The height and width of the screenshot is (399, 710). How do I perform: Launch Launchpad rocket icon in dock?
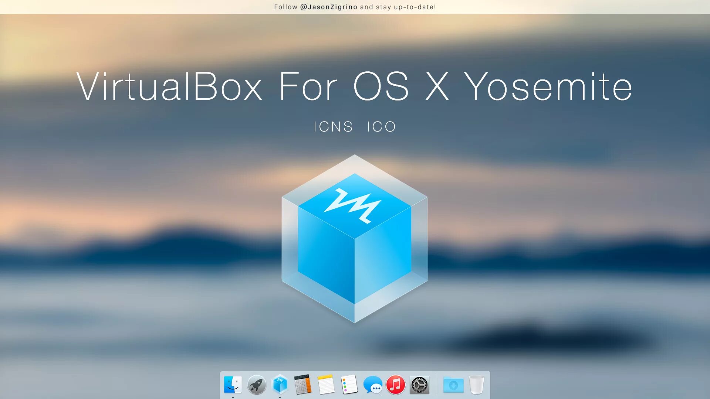(256, 385)
